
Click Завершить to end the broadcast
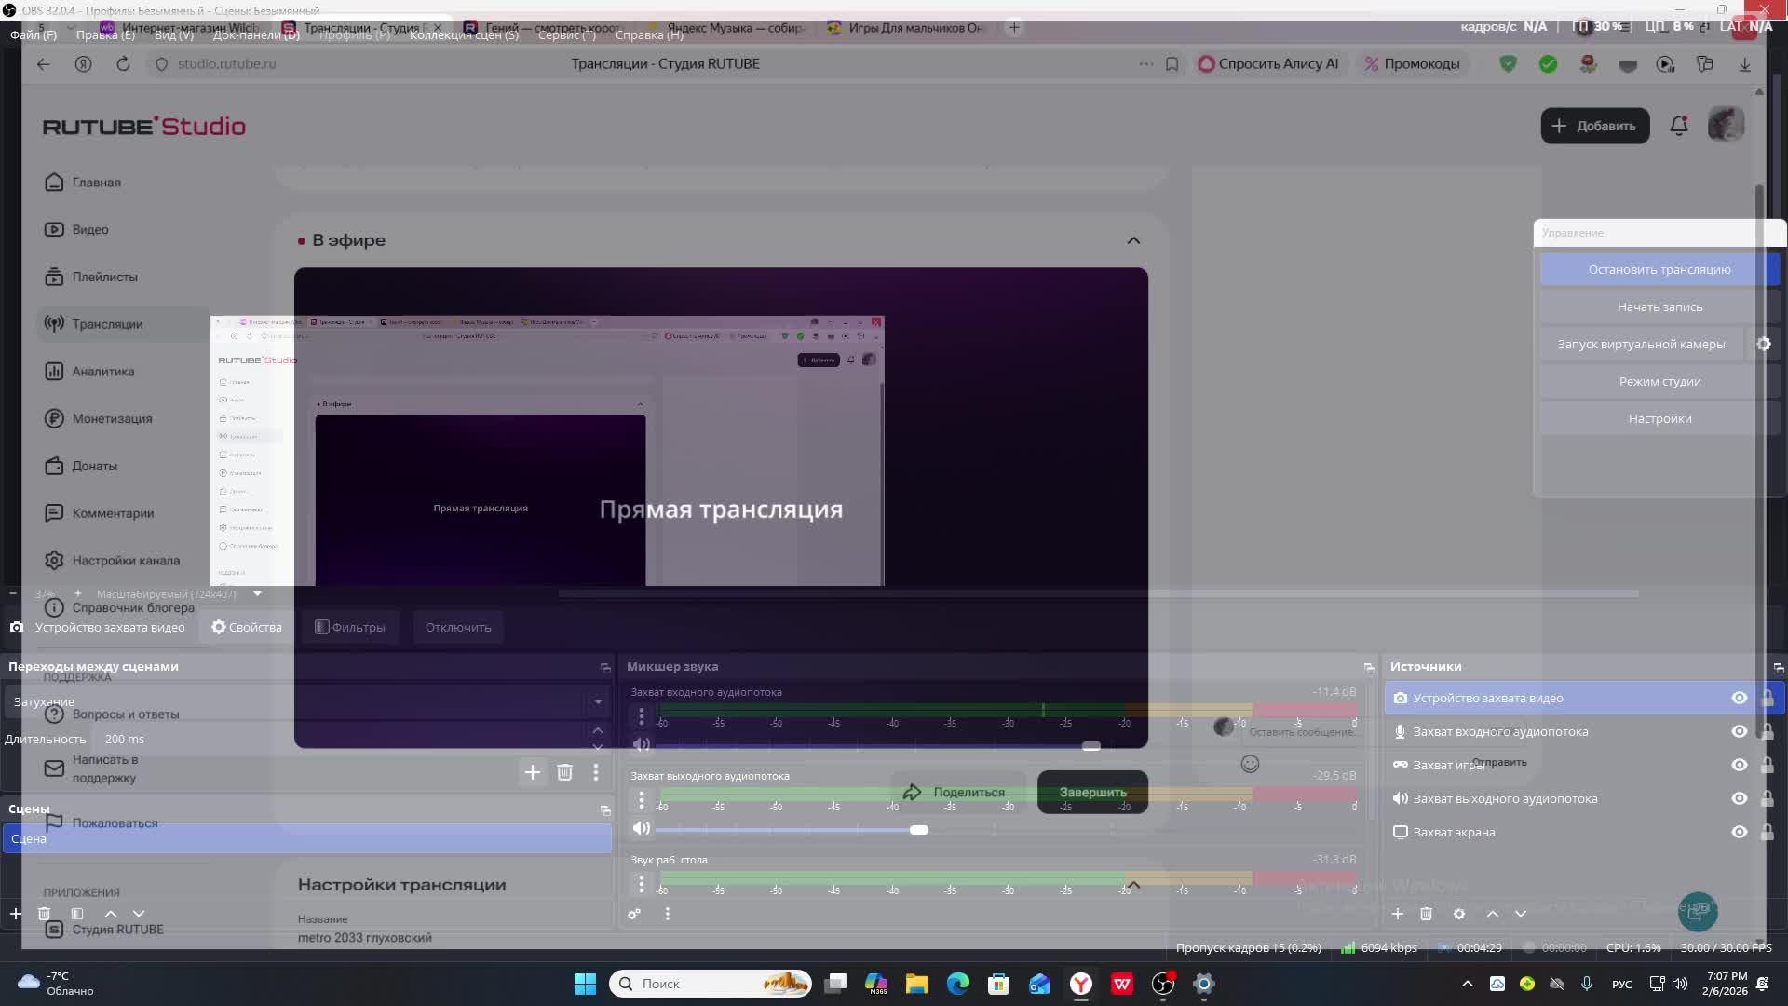(1092, 792)
